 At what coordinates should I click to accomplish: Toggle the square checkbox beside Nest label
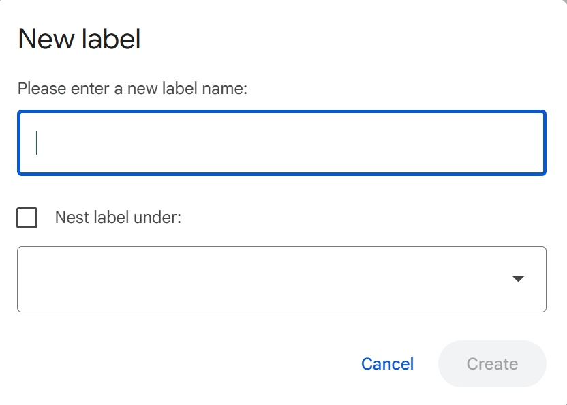click(27, 218)
